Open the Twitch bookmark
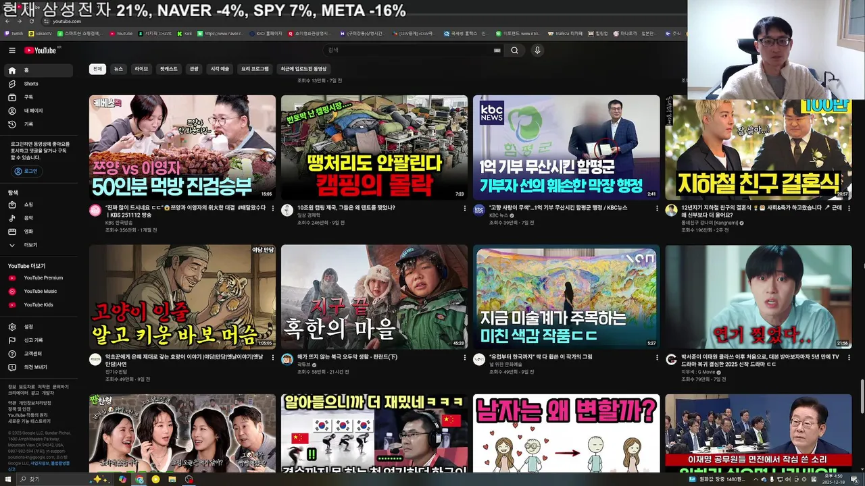 coord(14,33)
